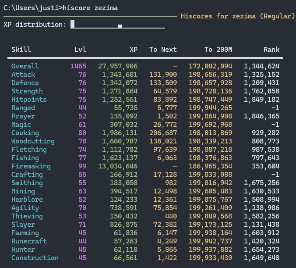Click Smithing To Next value 982
Viewport: 296px width, 268px height.
171,183
